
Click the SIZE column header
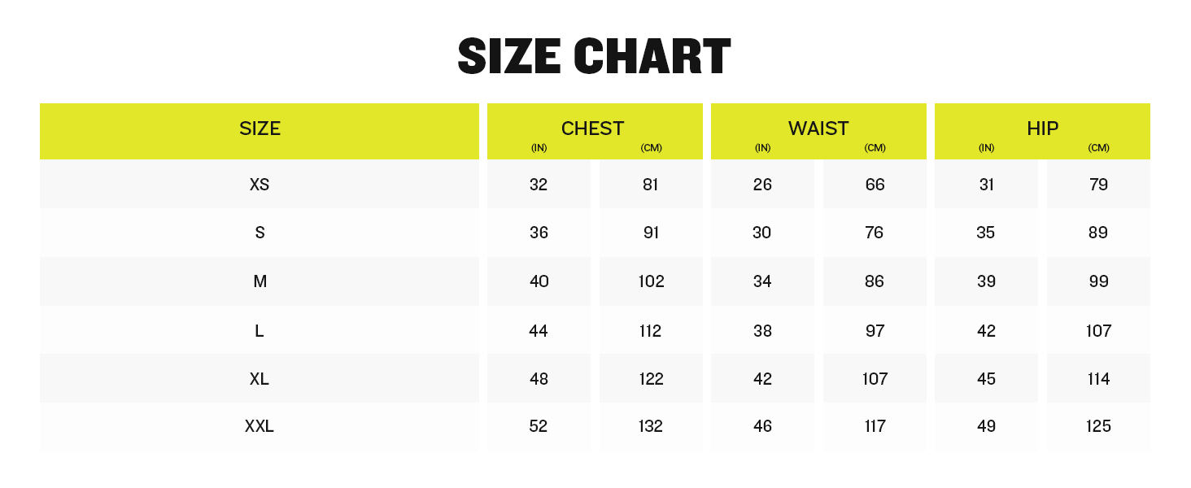click(x=260, y=129)
